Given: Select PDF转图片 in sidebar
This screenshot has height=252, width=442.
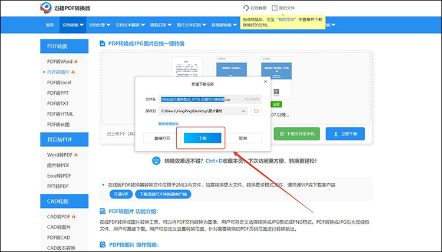Looking at the screenshot, I should (58, 72).
